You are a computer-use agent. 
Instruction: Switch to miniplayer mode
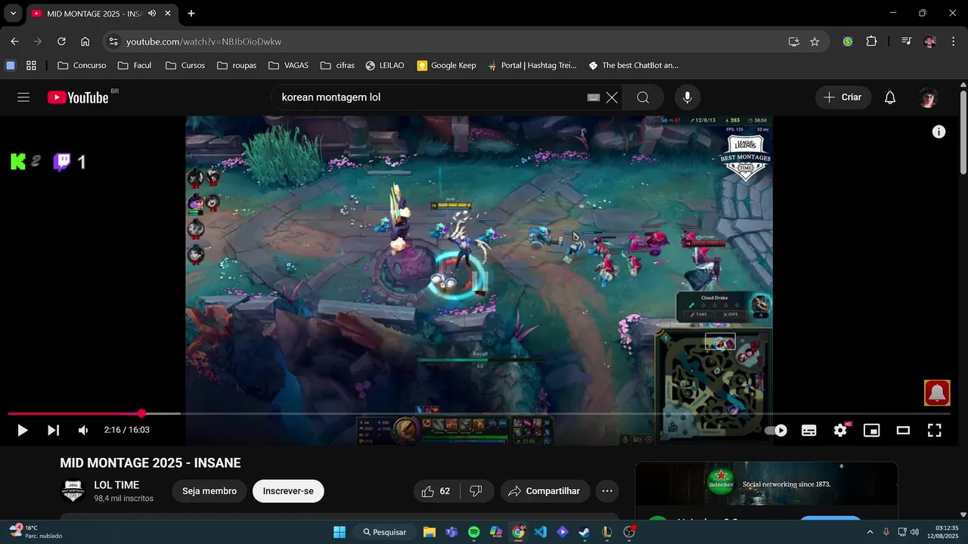tap(872, 430)
